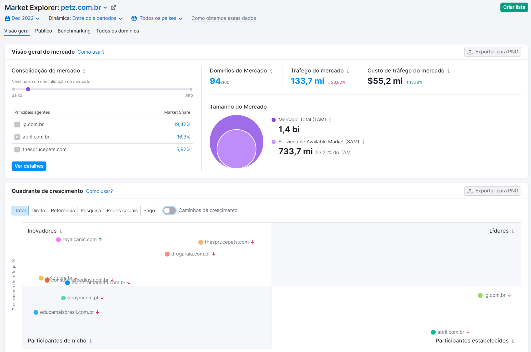Click drogaraia.com.br dot in quadrant
The height and width of the screenshot is (352, 531).
click(167, 254)
